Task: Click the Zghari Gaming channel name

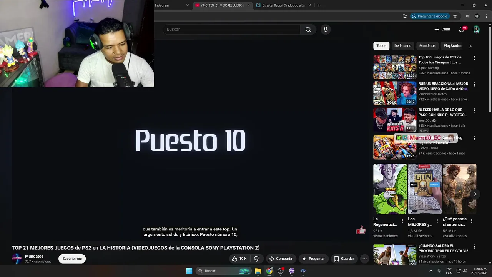Action: click(428, 68)
